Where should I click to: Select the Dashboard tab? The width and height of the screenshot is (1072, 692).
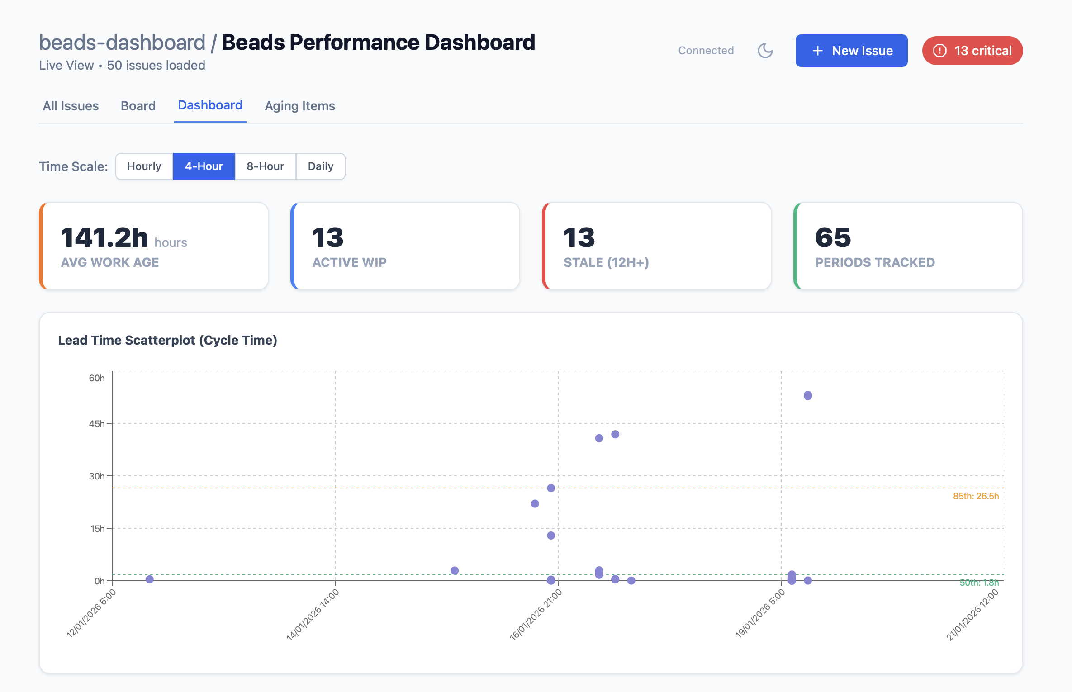point(210,105)
